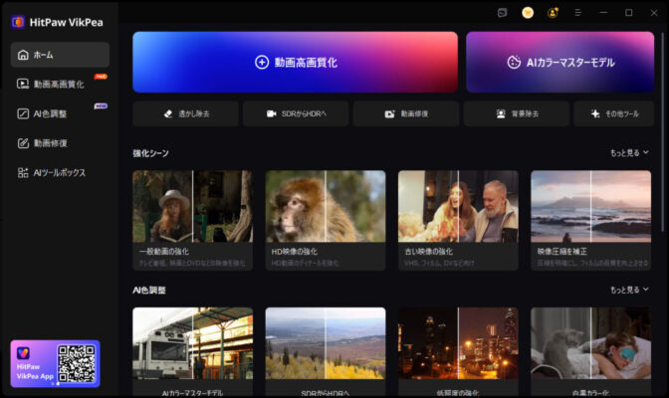Click the AI toolbox grid icon in the sidebar
669x398 pixels.
pyautogui.click(x=23, y=172)
